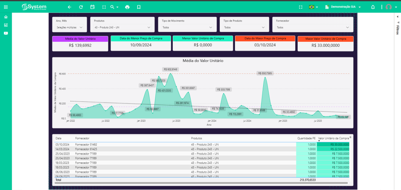Open the Fornecedor dropdown filter
The width and height of the screenshot is (401, 190).
tap(312, 28)
